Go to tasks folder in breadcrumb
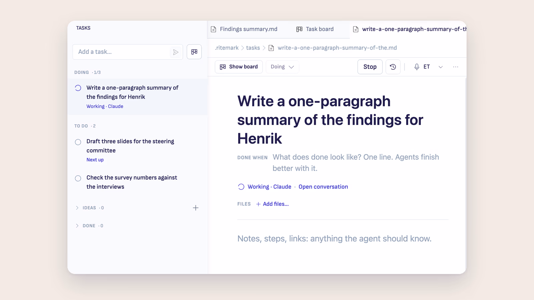Viewport: 534px width, 300px height. tap(253, 48)
